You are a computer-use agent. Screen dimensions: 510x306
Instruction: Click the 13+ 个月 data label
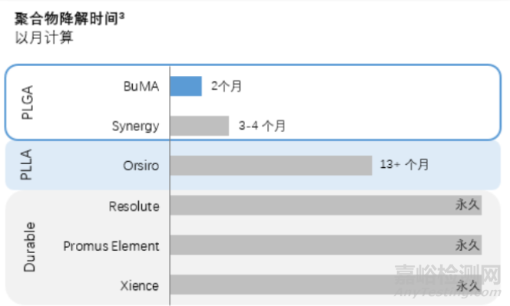(404, 164)
